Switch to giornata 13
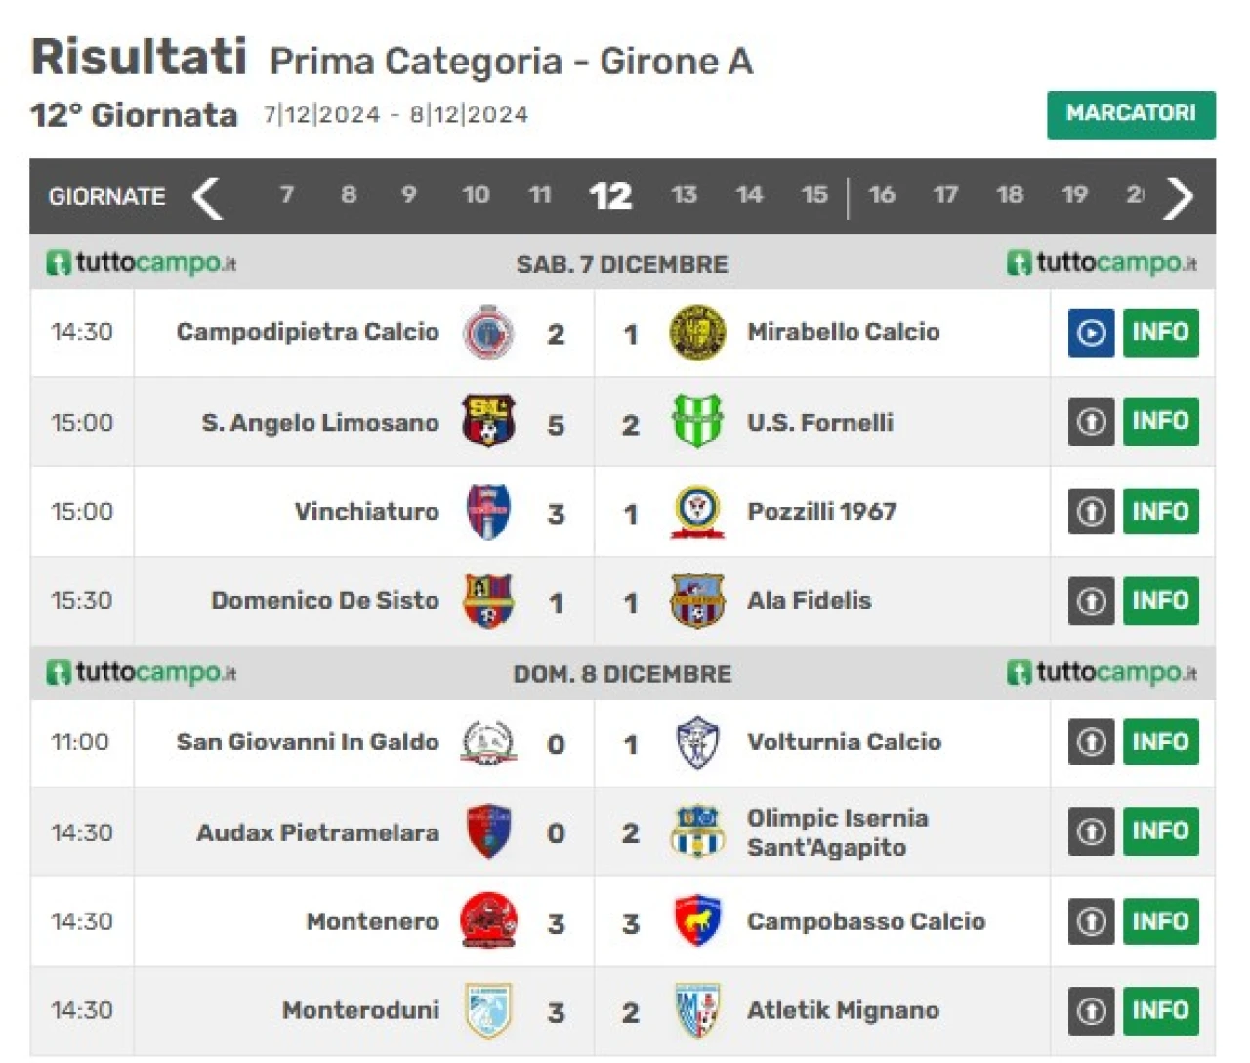Screen dimensions: 1250x1063 click(x=684, y=195)
